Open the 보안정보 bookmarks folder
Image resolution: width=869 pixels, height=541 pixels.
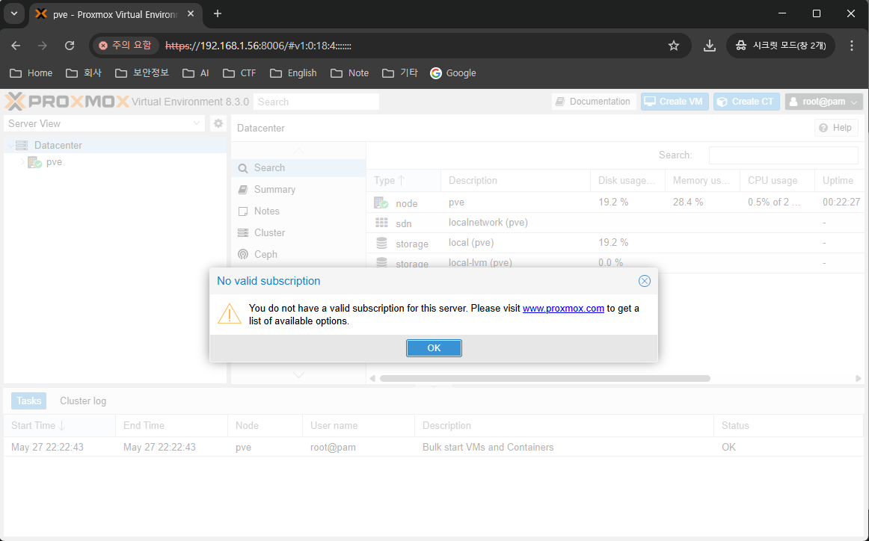pyautogui.click(x=142, y=73)
